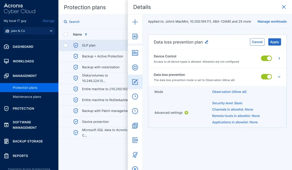The width and height of the screenshot is (292, 170).
Task: Click the green arrow icon beside Advanced settings
Action: pos(186,113)
